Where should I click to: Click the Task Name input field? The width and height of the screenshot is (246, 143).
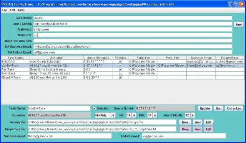point(59,108)
